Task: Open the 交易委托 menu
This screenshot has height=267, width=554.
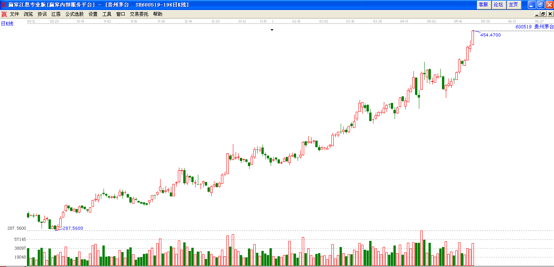Action: click(x=139, y=14)
